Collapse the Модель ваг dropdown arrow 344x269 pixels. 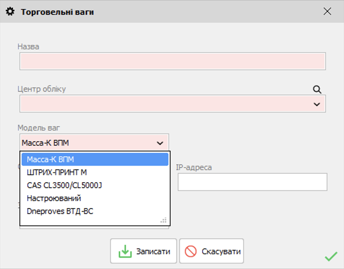[160, 143]
